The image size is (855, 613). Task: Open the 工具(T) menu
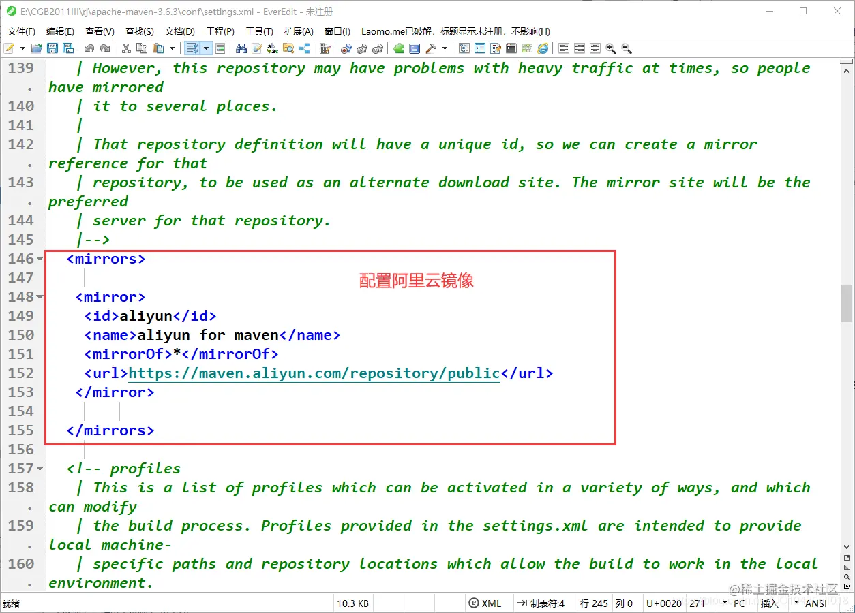point(259,31)
